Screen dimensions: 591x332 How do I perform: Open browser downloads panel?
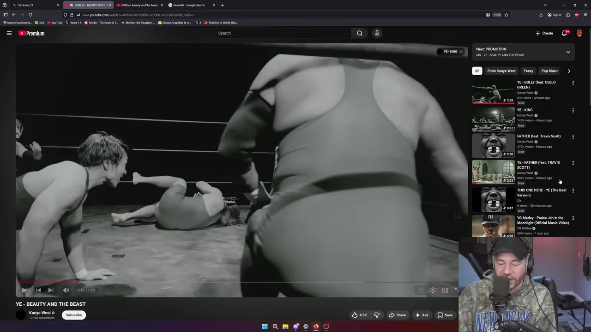(x=541, y=15)
